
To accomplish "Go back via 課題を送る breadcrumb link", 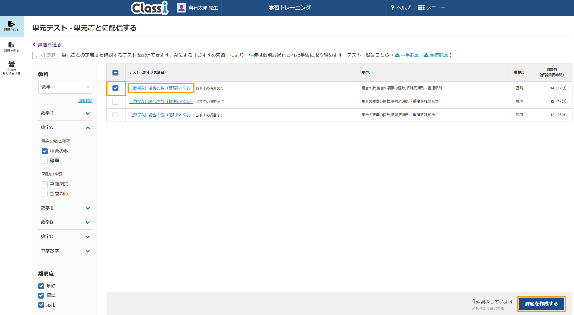I will coord(49,45).
